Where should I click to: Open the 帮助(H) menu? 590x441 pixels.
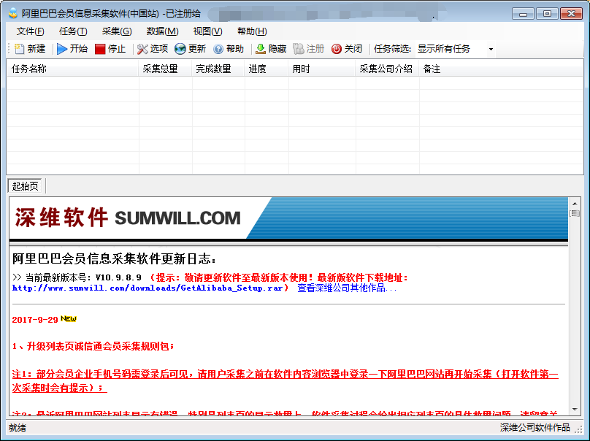click(252, 31)
